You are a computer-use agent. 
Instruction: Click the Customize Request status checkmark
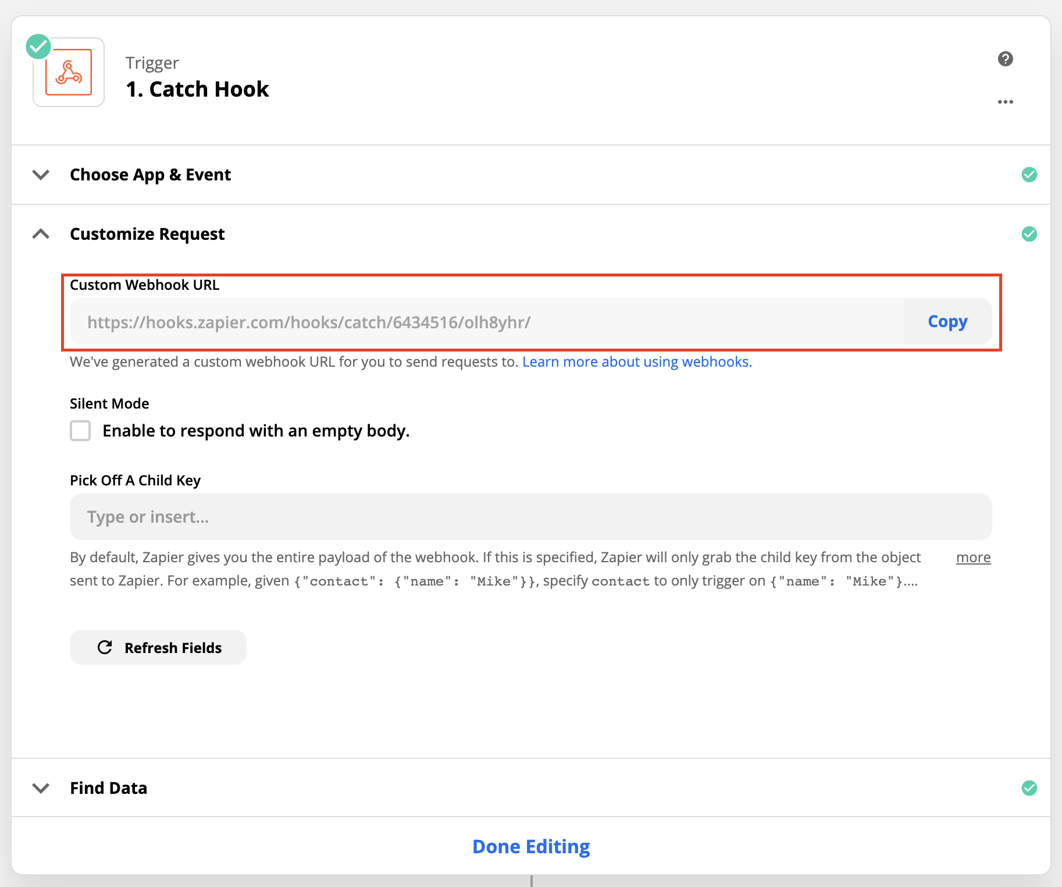click(x=1029, y=234)
